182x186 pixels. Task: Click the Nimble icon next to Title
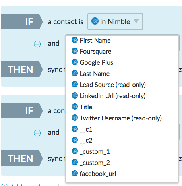[75, 107]
